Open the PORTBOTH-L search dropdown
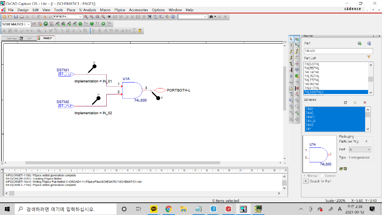 (80, 16)
